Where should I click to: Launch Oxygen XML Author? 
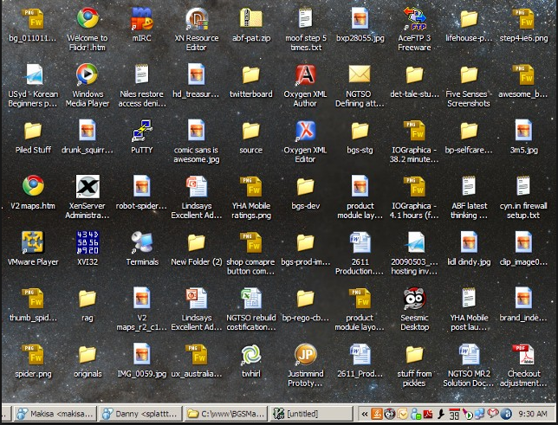[305, 75]
